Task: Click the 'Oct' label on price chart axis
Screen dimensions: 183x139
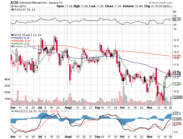Action: (122, 108)
